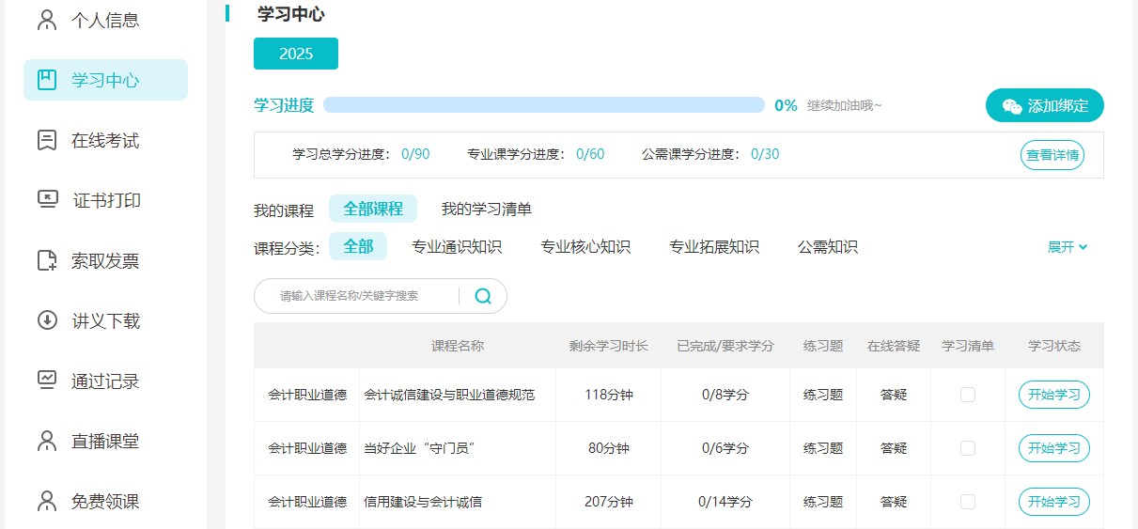Check 学习清单 box for 会计诚信建设与职业道德规范
1138x529 pixels.
[967, 395]
